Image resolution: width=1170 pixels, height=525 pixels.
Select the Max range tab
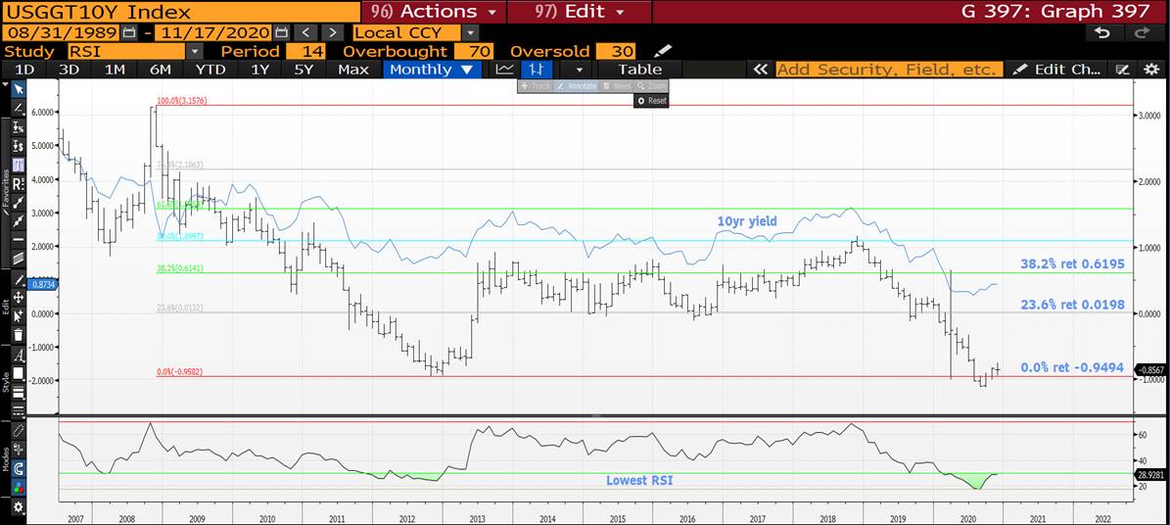point(352,70)
